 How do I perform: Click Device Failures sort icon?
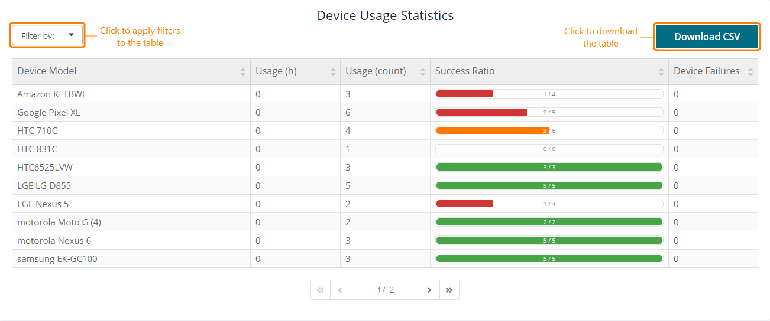(x=750, y=71)
